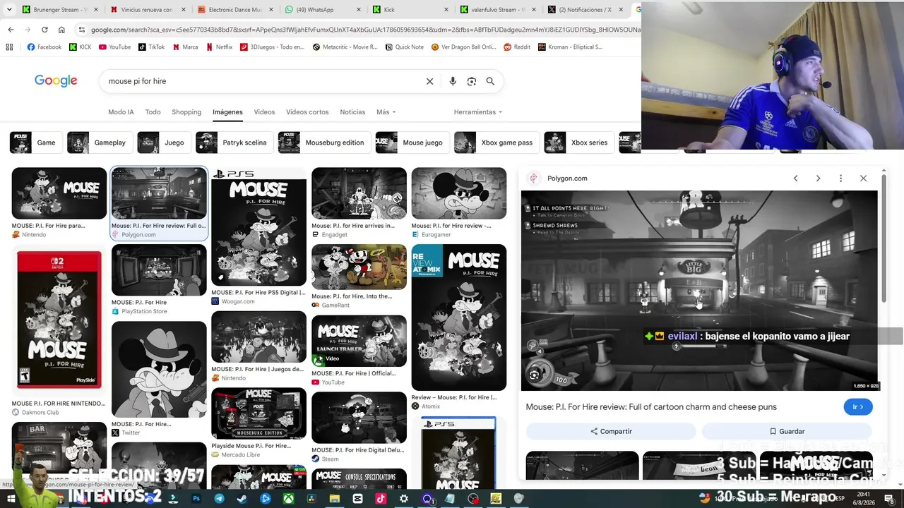View site information for google.com
This screenshot has height=508, width=904.
82,30
